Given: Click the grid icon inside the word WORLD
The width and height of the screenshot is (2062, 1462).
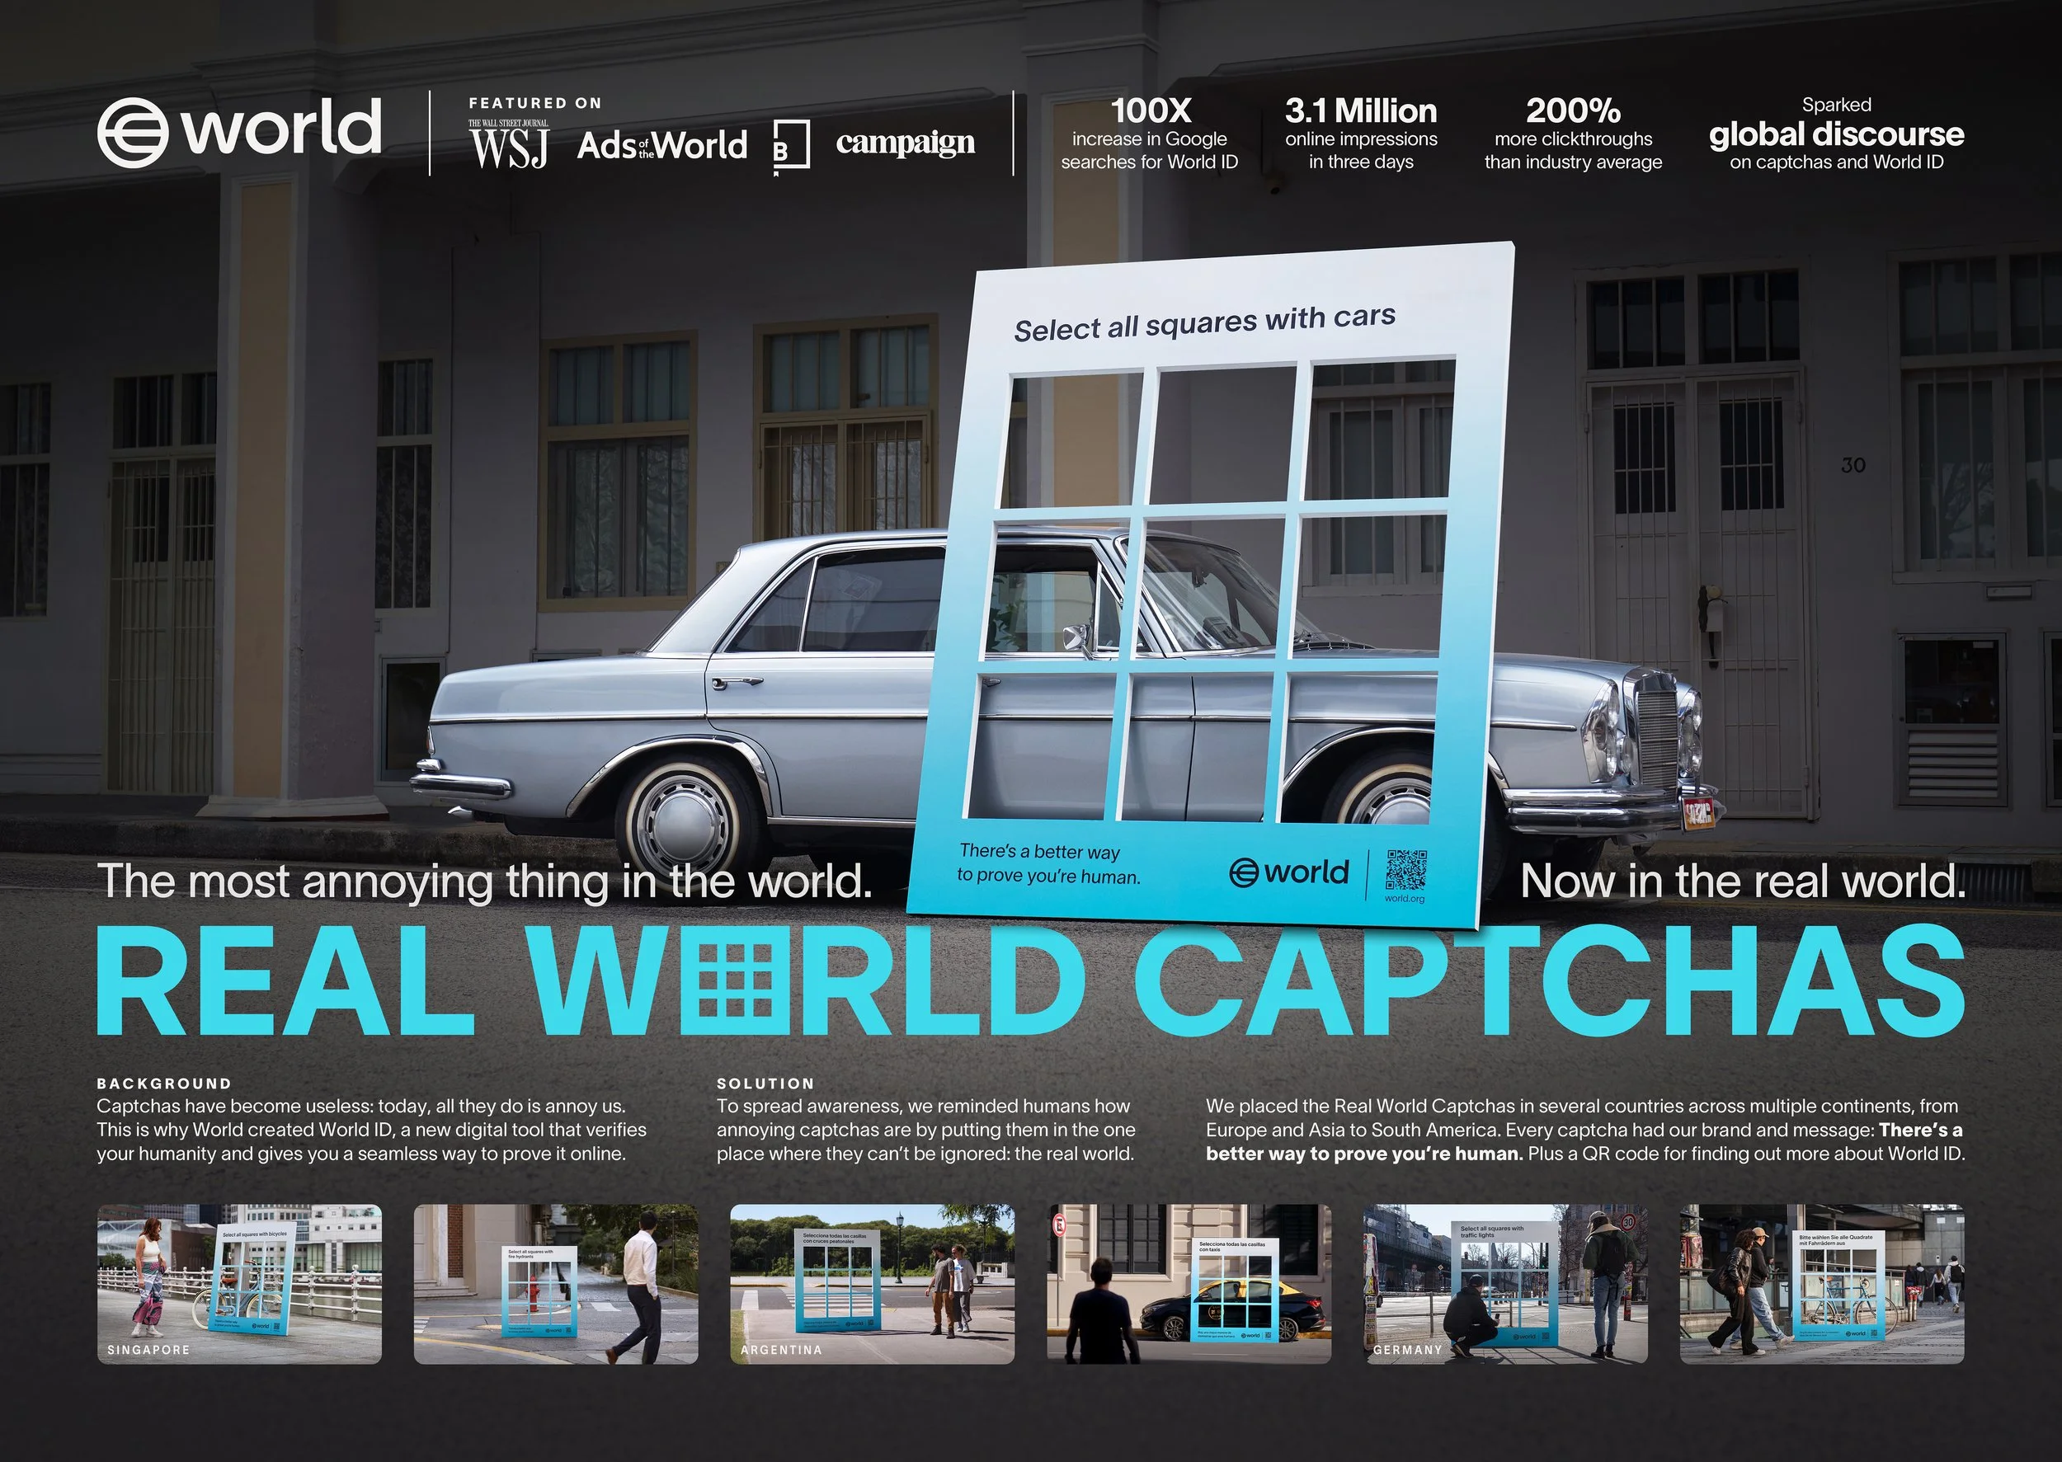Looking at the screenshot, I should pos(734,980).
